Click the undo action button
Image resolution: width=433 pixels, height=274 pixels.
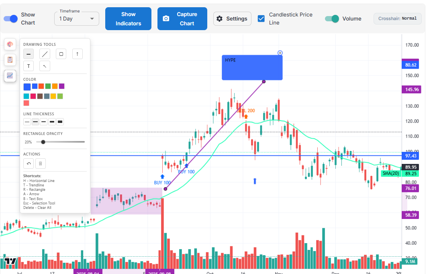pos(28,164)
